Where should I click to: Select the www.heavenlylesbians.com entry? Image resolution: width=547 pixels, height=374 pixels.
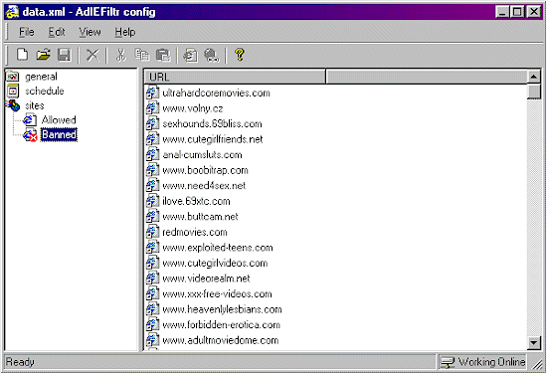222,309
